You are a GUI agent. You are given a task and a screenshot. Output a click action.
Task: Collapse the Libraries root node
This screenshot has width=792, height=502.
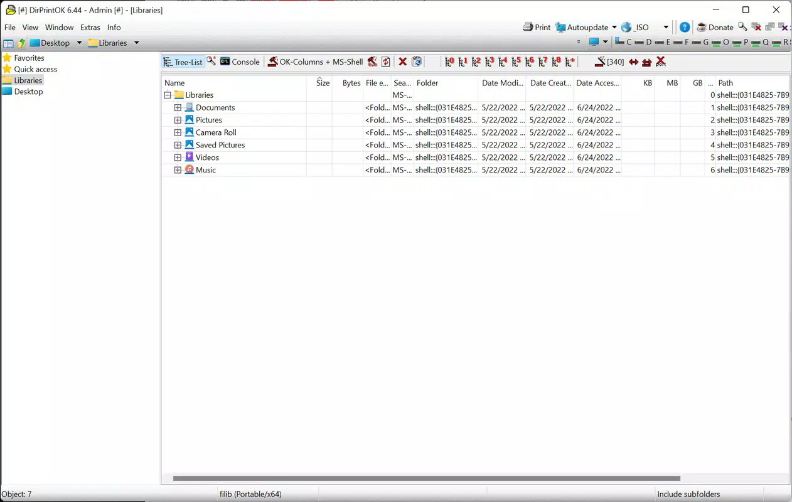[168, 95]
